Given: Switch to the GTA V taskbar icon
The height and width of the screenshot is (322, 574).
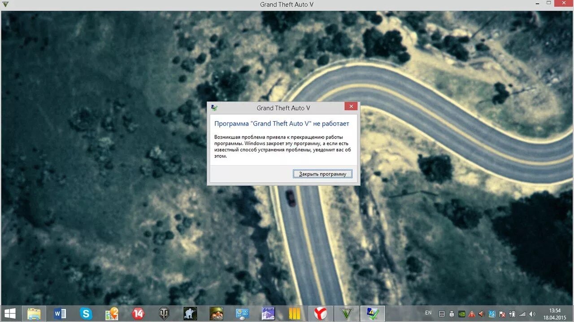Looking at the screenshot, I should click(347, 314).
